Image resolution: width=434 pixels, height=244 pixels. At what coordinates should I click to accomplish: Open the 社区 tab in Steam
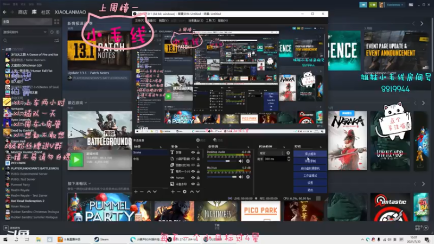pyautogui.click(x=46, y=12)
